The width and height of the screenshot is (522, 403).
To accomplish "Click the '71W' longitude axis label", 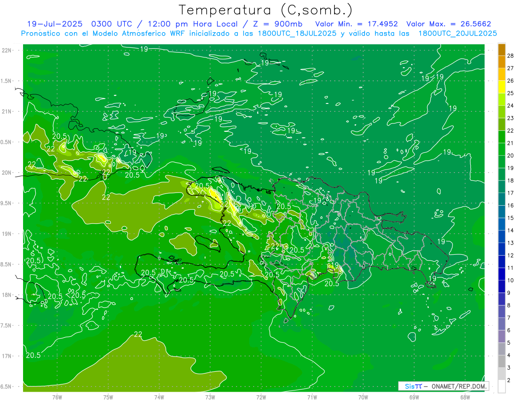I will tap(312, 397).
